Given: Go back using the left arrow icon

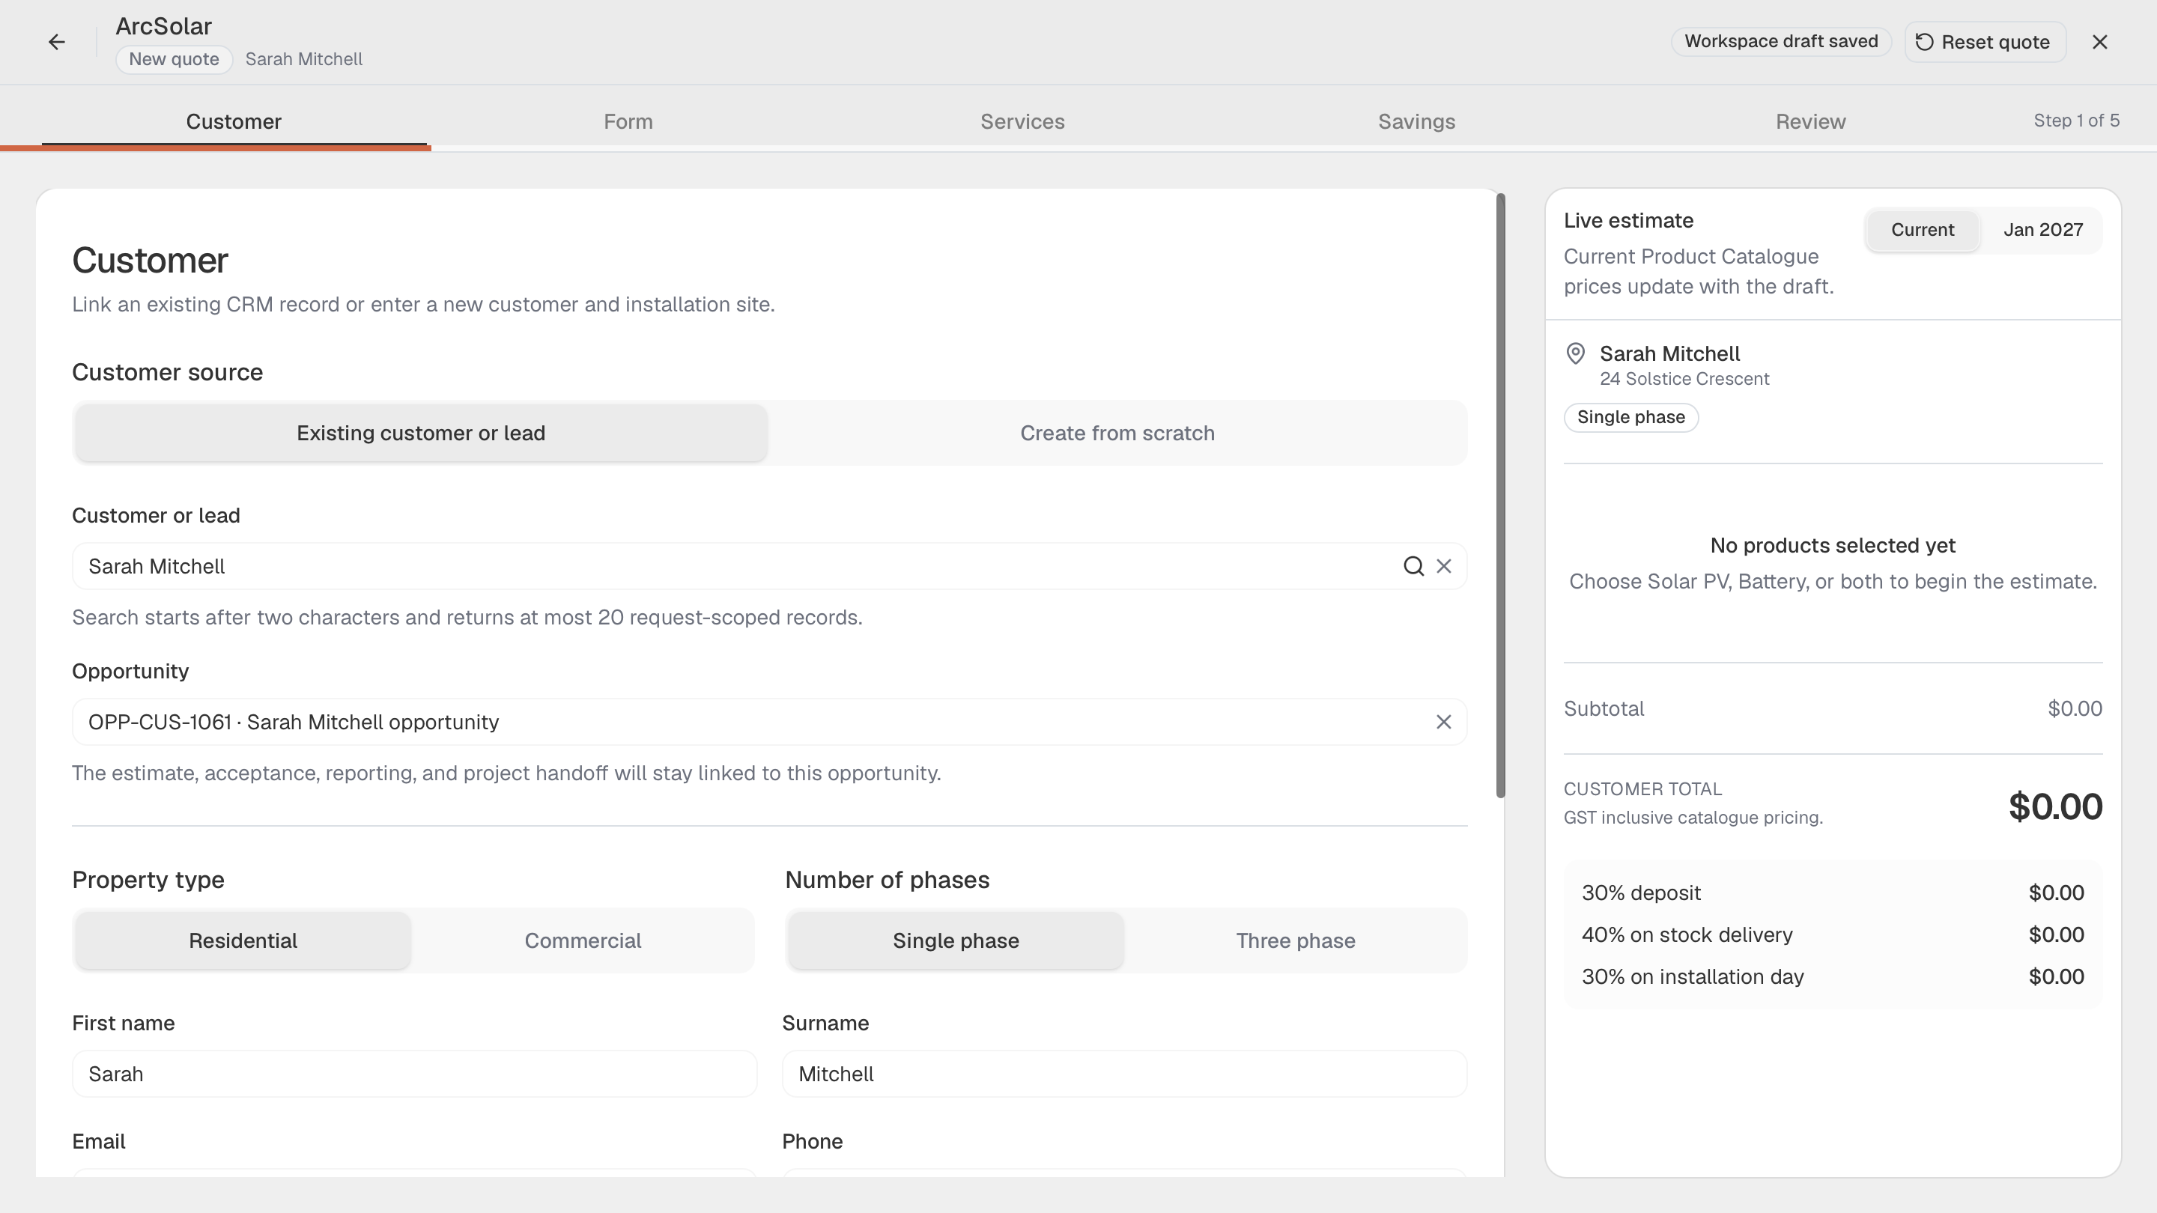Looking at the screenshot, I should click(x=56, y=42).
